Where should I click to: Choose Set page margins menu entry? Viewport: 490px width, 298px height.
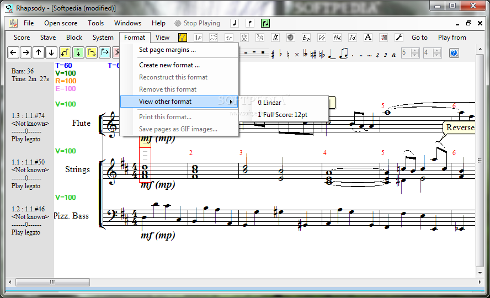click(179, 50)
